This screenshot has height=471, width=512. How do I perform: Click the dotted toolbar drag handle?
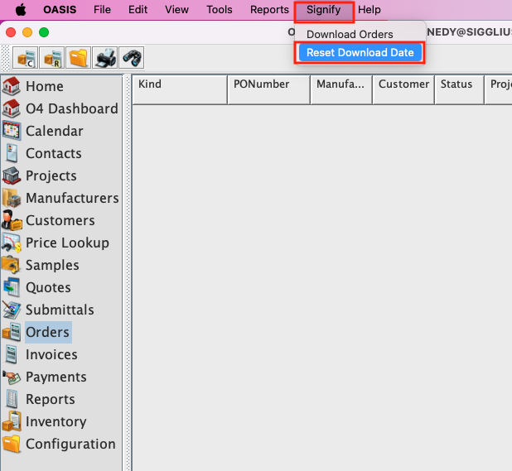click(x=6, y=58)
